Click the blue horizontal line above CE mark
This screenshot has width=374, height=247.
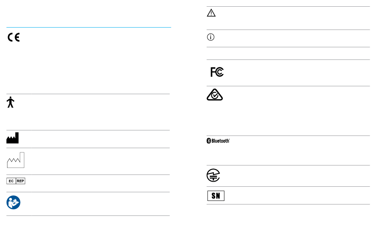pos(89,27)
